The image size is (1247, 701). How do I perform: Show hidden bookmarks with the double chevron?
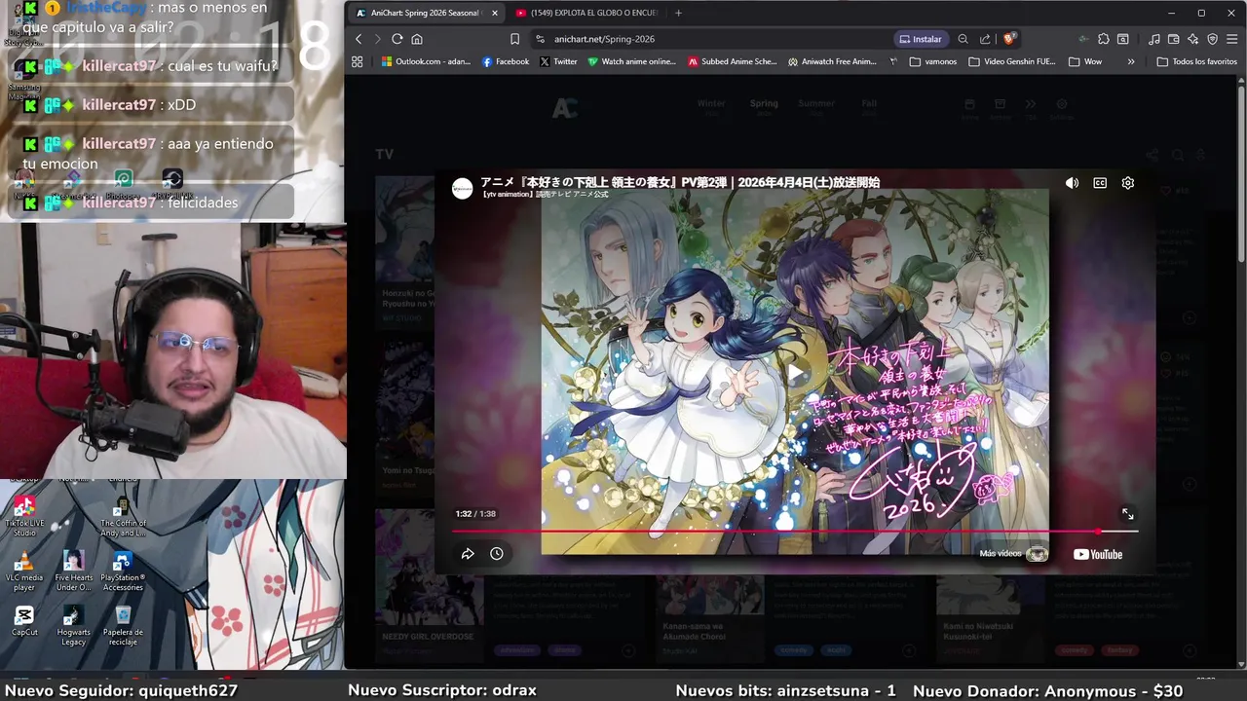[x=1130, y=61]
